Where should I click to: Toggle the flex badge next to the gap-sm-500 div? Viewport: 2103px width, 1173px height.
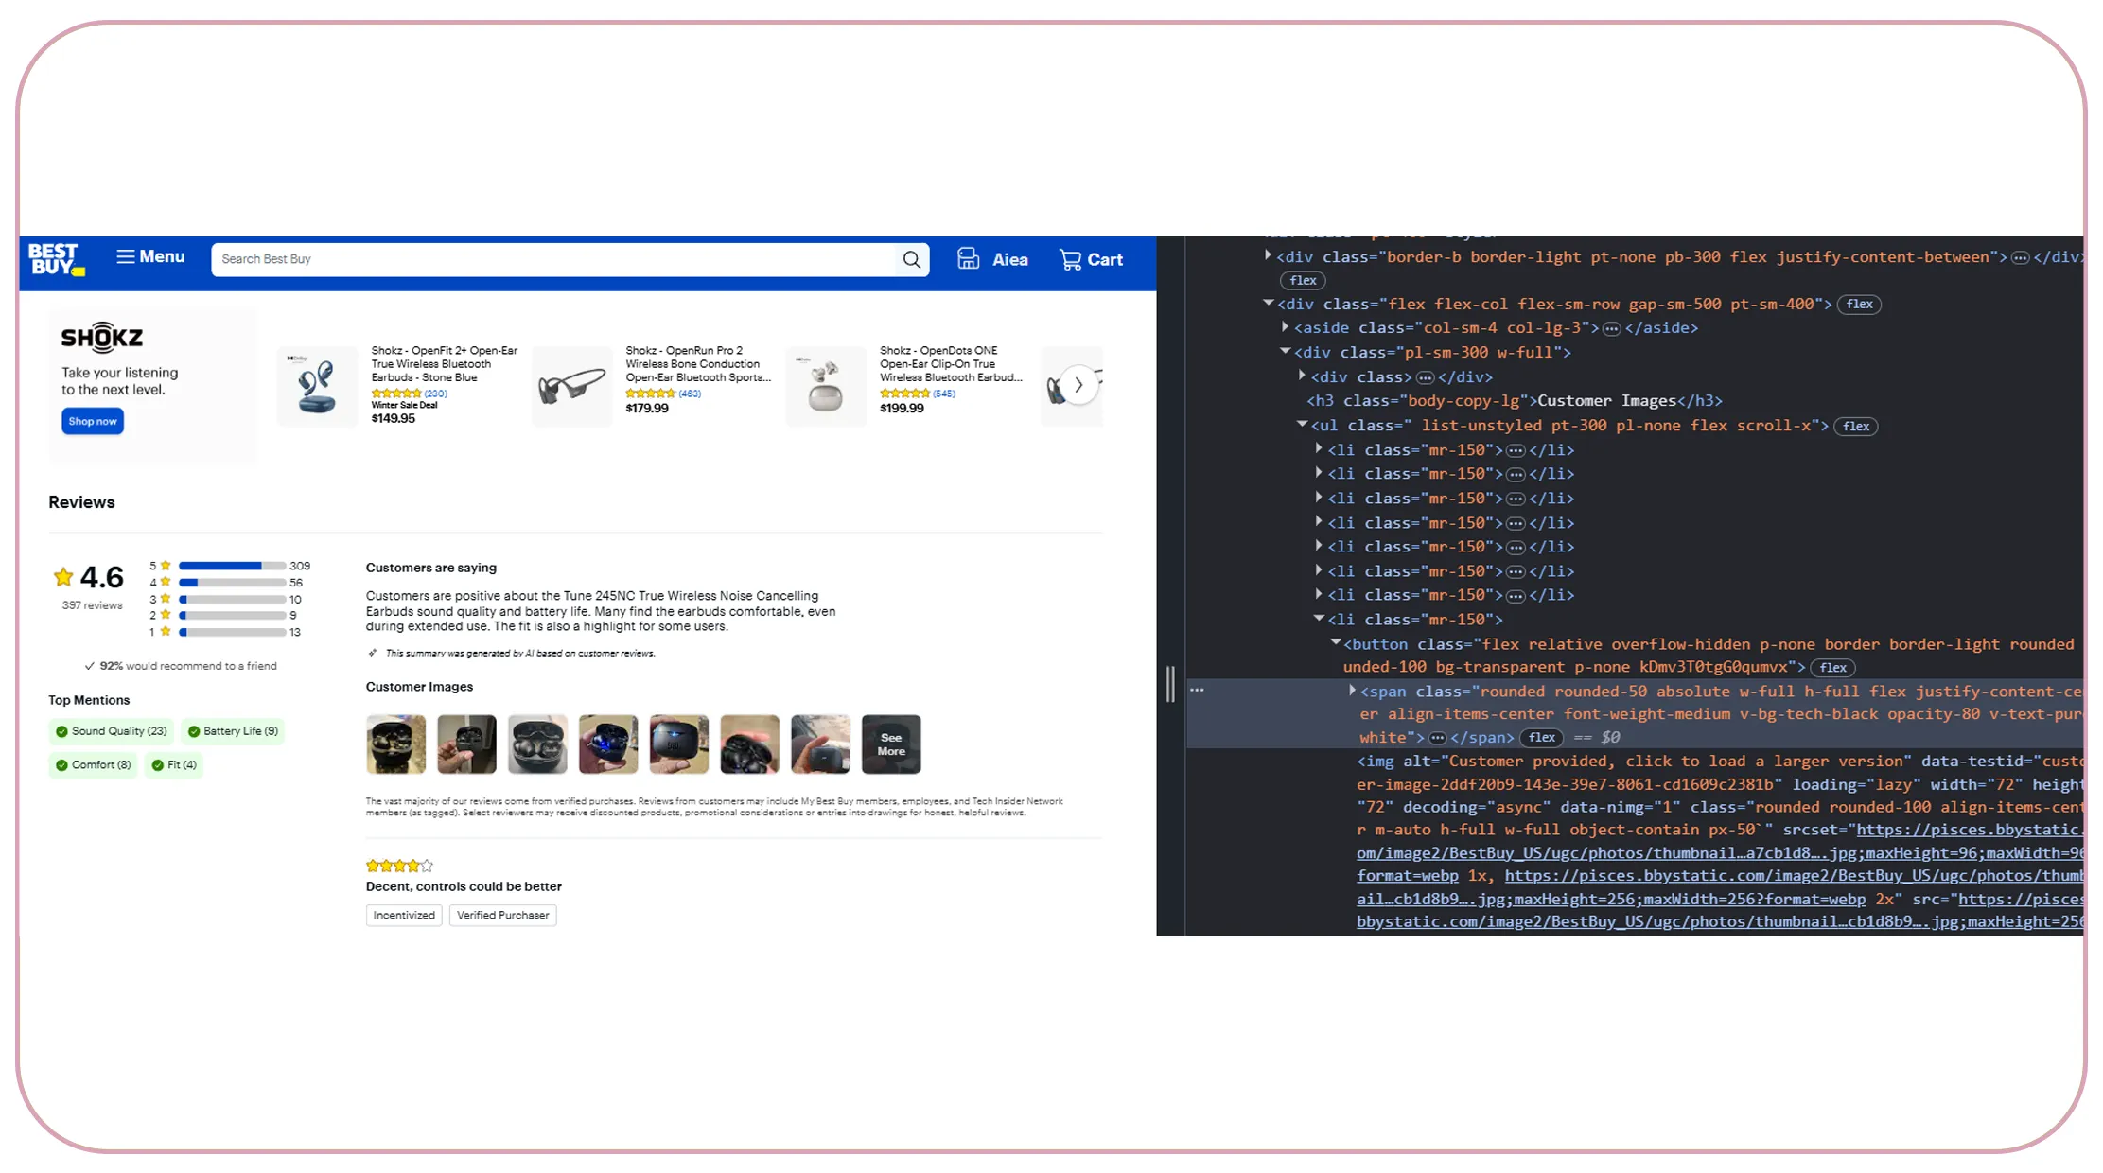click(1858, 304)
